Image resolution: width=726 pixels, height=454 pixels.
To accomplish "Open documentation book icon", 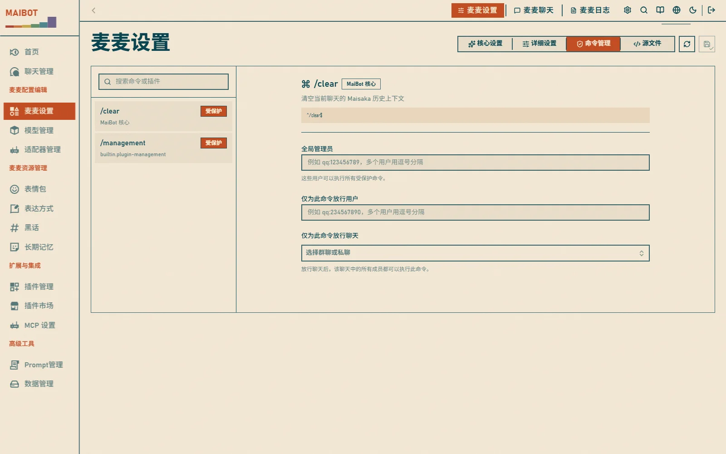I will 660,10.
